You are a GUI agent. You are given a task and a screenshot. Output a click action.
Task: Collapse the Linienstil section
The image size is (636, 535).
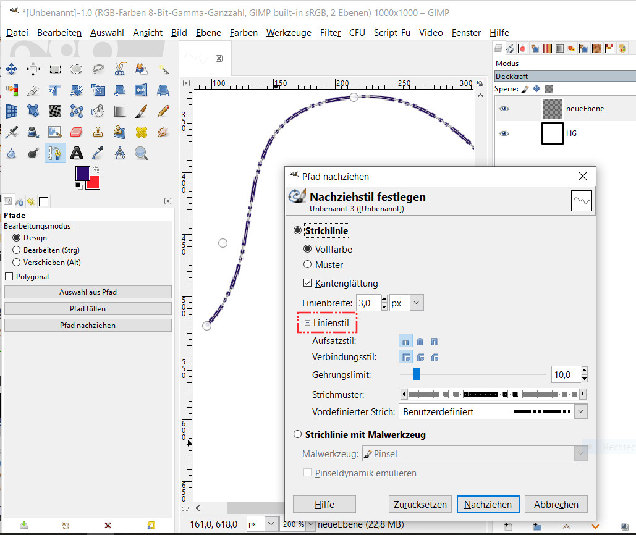pos(307,323)
